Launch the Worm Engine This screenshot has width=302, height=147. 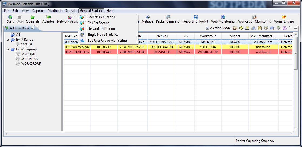(x=284, y=17)
